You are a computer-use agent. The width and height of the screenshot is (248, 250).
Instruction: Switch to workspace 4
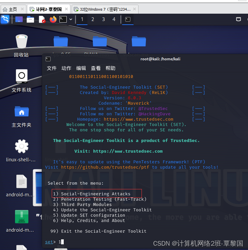point(114,19)
